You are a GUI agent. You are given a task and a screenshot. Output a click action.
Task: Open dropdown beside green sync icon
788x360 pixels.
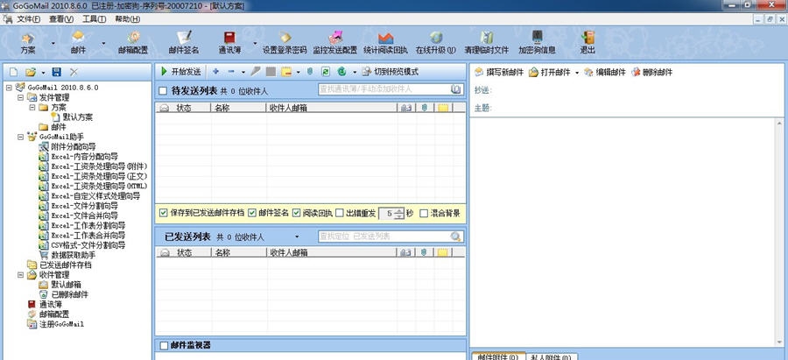[x=355, y=73]
